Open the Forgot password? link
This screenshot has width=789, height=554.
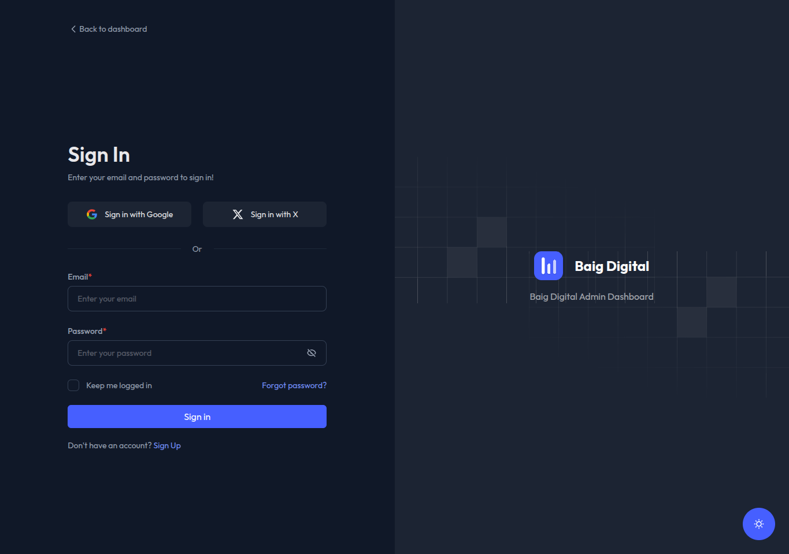[x=294, y=385]
